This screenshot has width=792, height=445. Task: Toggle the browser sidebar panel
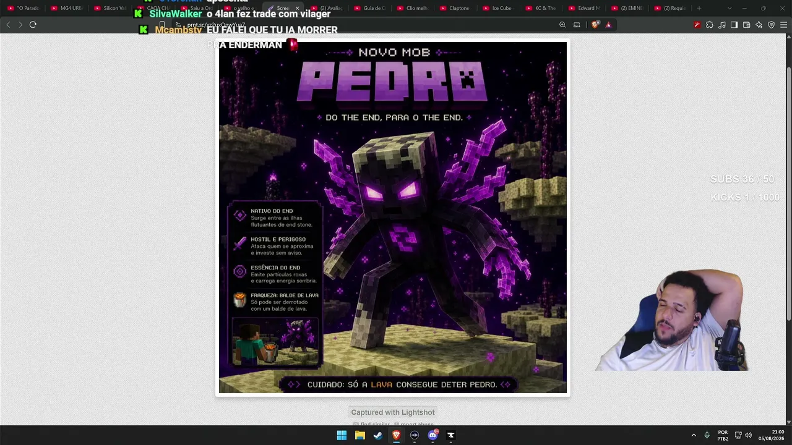click(734, 25)
